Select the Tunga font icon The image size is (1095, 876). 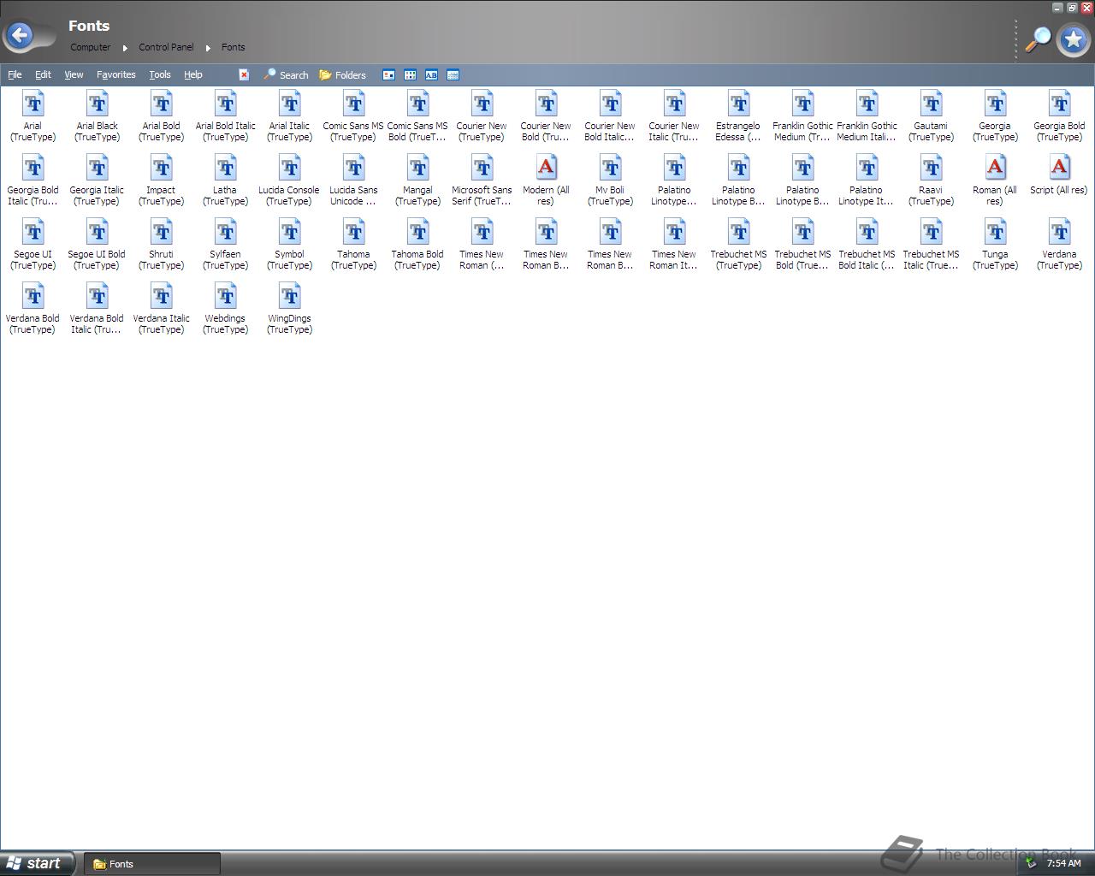[995, 244]
